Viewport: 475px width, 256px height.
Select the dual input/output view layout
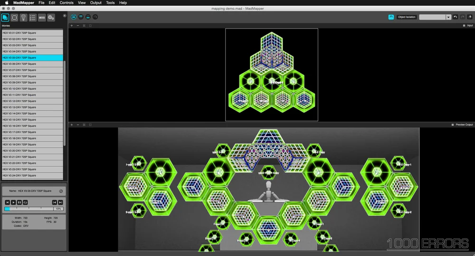click(74, 17)
